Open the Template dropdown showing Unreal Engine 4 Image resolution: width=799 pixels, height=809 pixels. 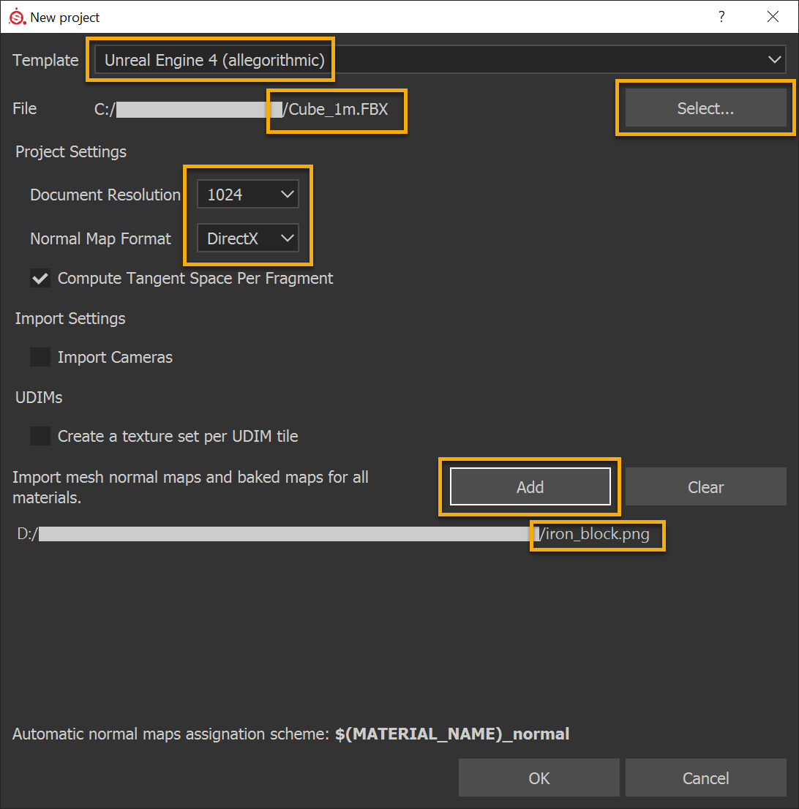[x=439, y=60]
